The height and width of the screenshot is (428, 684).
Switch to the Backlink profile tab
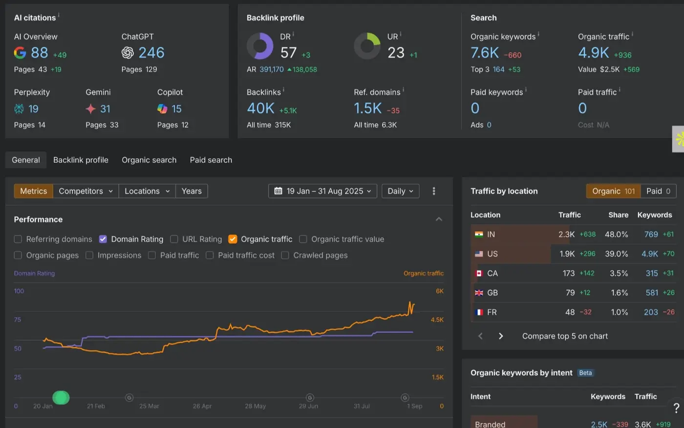pos(81,160)
